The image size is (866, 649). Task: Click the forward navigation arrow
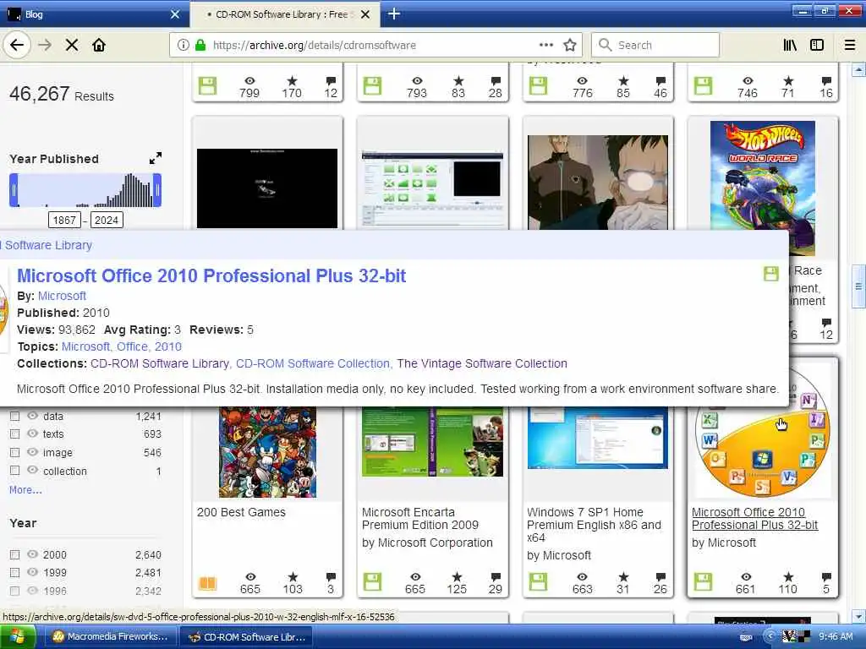45,46
